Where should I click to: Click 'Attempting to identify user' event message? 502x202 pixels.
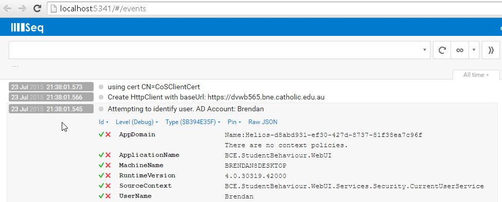pyautogui.click(x=186, y=109)
